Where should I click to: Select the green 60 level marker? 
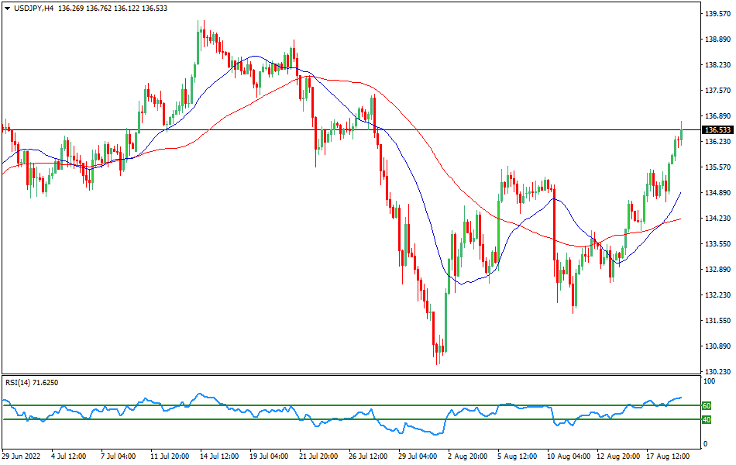(x=706, y=404)
